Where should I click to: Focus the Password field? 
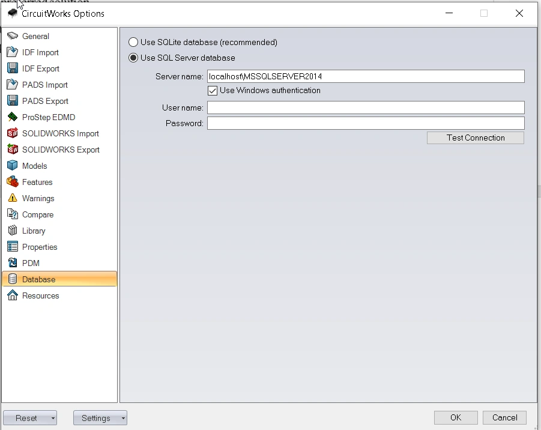click(366, 123)
